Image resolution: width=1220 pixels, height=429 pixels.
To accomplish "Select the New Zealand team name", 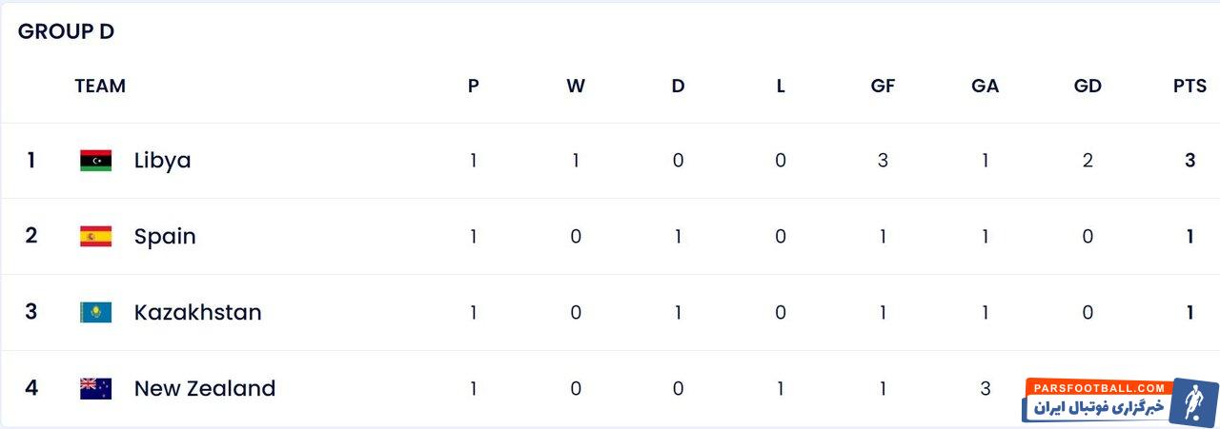I will 204,389.
